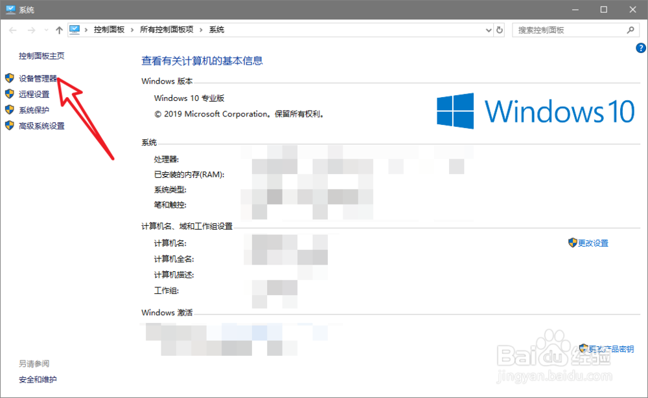648x398 pixels.
Task: Open recent locations dropdown arrow
Action: pyautogui.click(x=46, y=30)
